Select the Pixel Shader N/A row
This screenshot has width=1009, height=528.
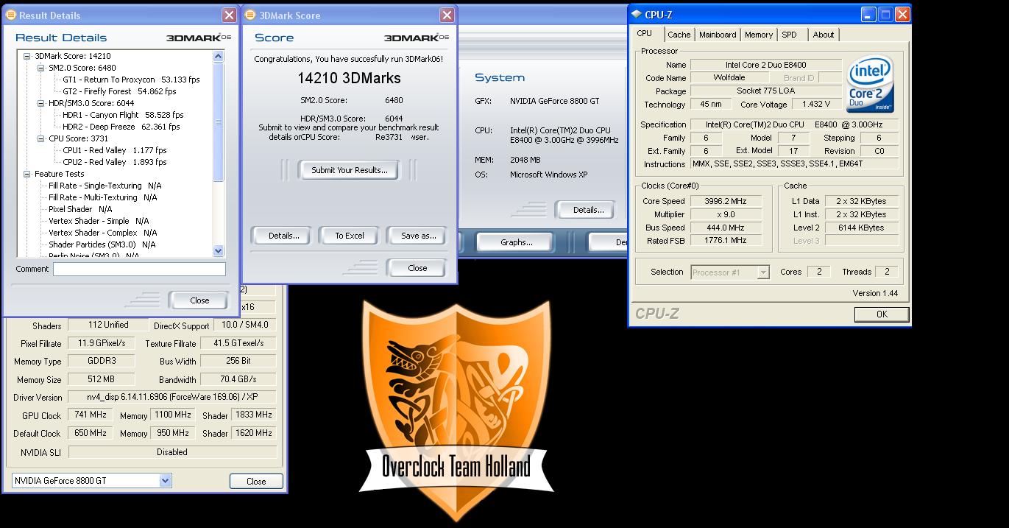(x=80, y=209)
